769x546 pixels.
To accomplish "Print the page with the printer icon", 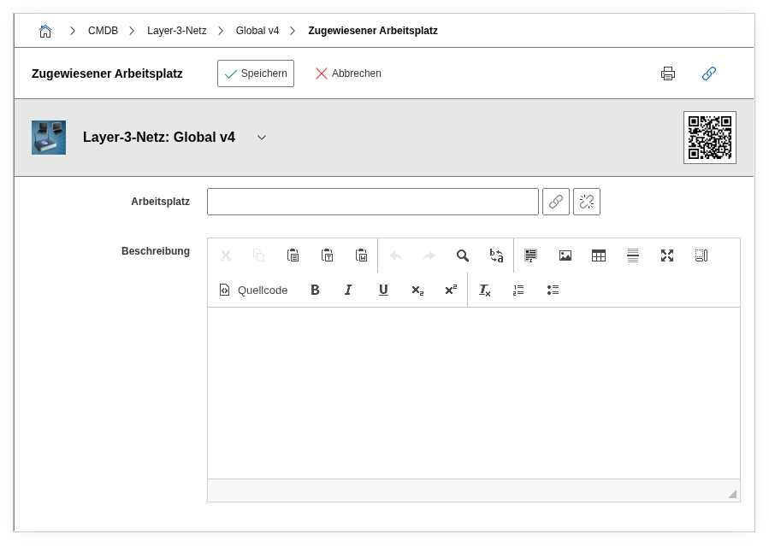I will pos(668,73).
